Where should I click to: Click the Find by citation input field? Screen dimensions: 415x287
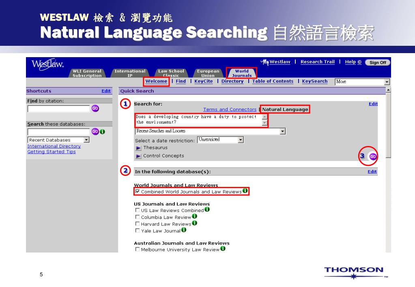click(58, 109)
